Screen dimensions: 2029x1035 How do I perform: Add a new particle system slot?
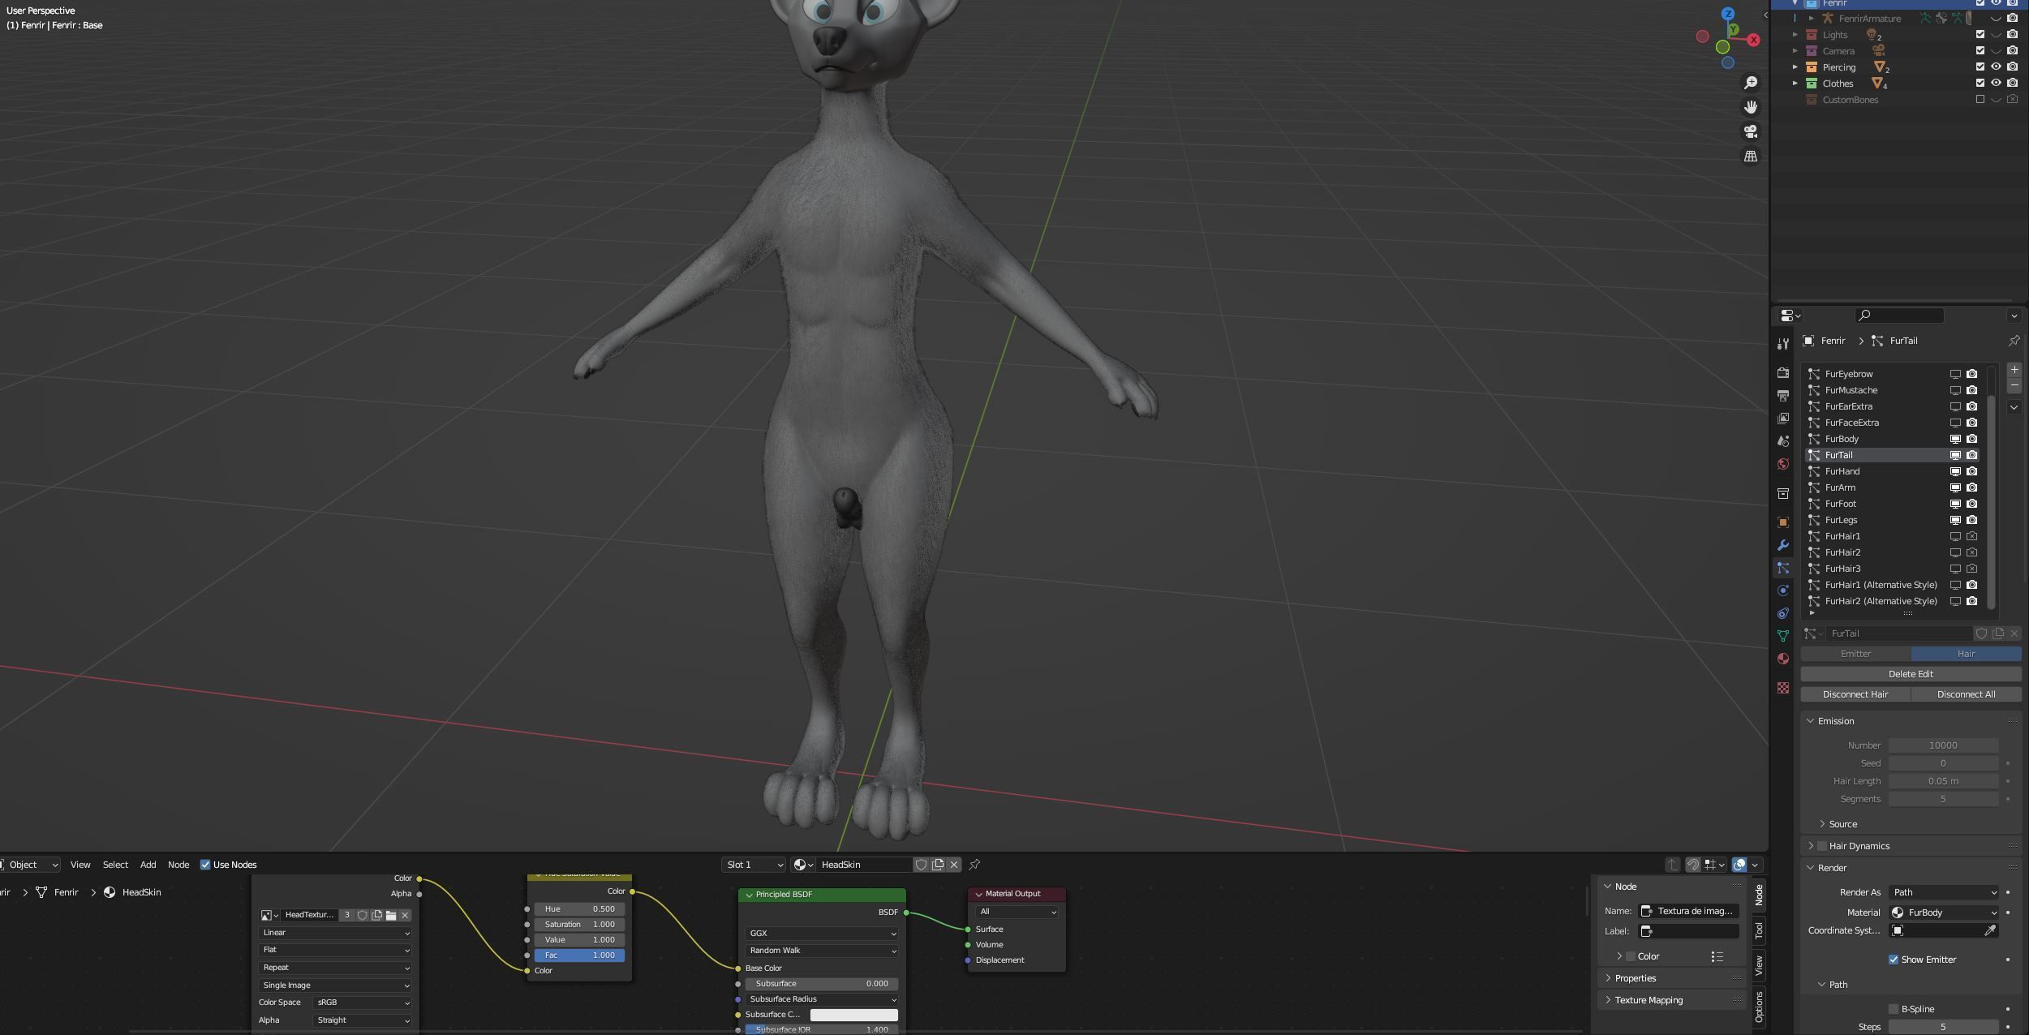[x=2014, y=370]
